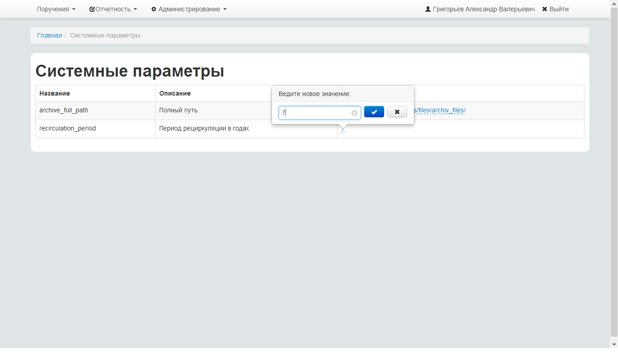Image resolution: width=618 pixels, height=352 pixels.
Task: Click the Описание column header
Action: (x=247, y=93)
